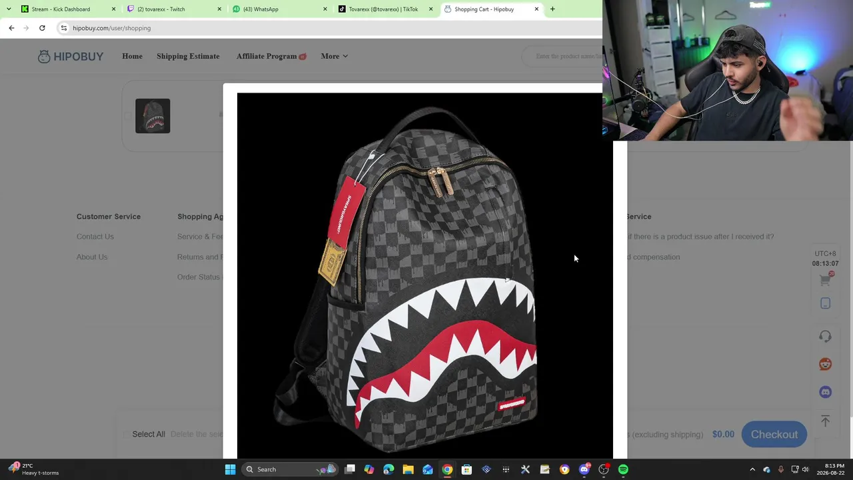Open the Copilot taskbar icon
The height and width of the screenshot is (480, 853).
pos(369,469)
